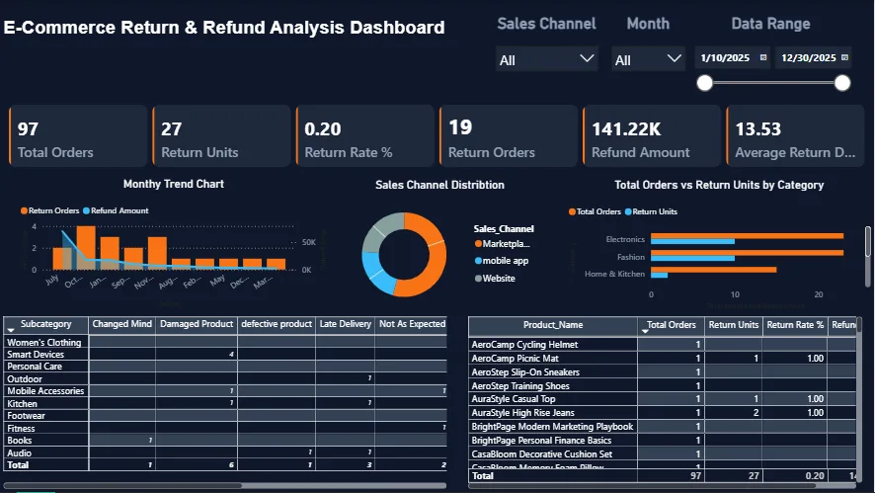Click the Return Orders legend marker
The height and width of the screenshot is (493, 875).
tap(24, 210)
